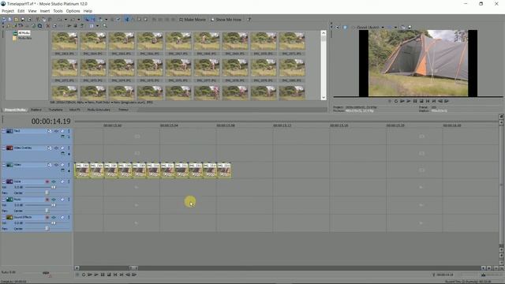This screenshot has width=505, height=284.
Task: Arm the Music track for recording
Action: pyautogui.click(x=47, y=200)
